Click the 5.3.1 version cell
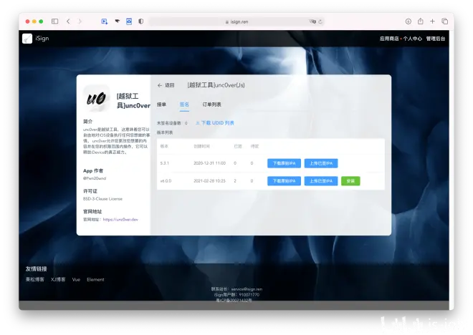This screenshot has height=335, width=473. pos(165,163)
